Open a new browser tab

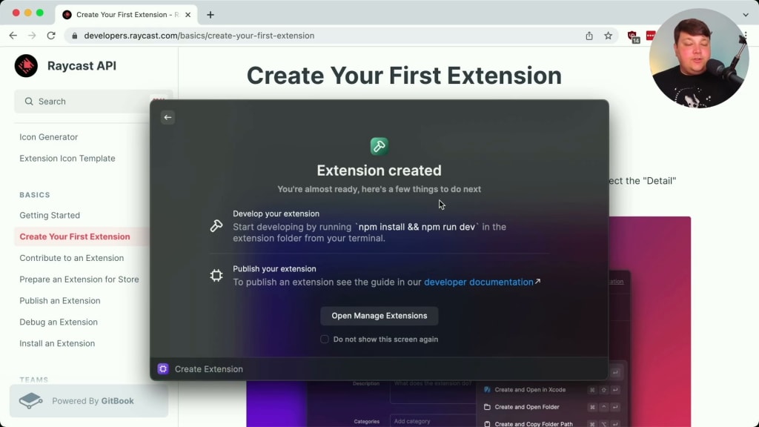pyautogui.click(x=210, y=15)
